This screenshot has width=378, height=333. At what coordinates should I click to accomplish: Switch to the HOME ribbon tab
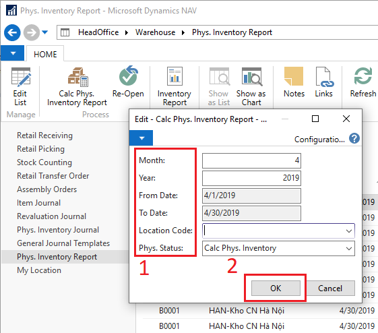tap(45, 54)
